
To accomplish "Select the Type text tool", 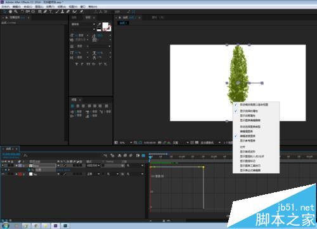I will pos(50,11).
